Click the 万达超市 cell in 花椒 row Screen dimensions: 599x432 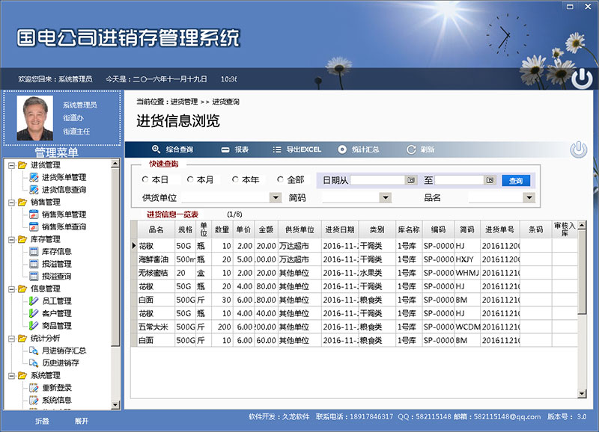299,246
